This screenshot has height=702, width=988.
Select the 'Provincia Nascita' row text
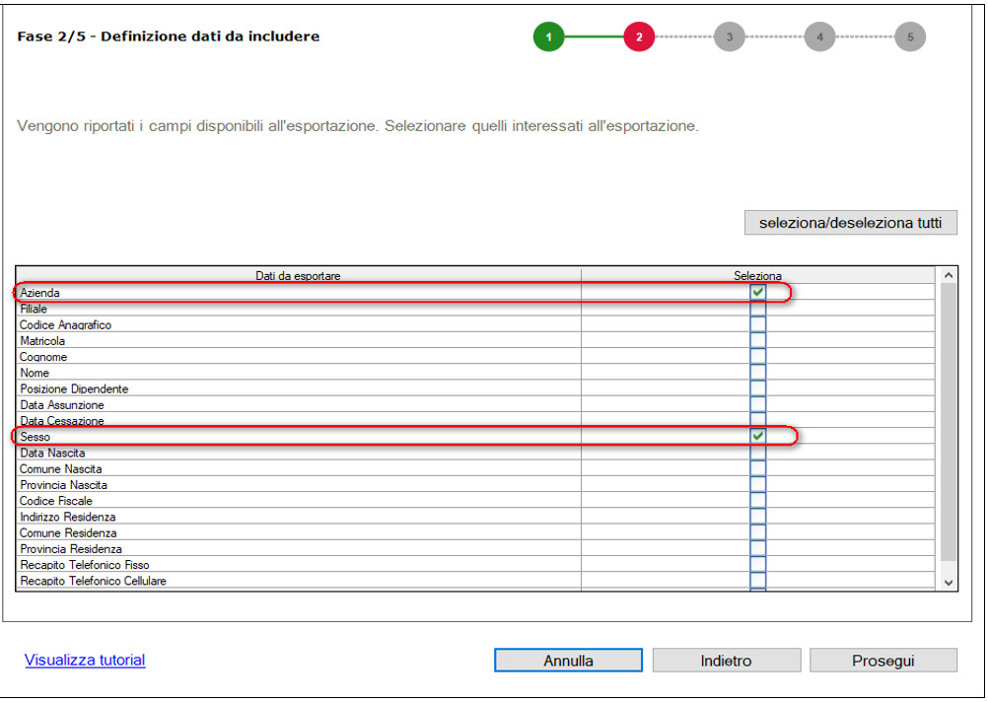coord(64,484)
